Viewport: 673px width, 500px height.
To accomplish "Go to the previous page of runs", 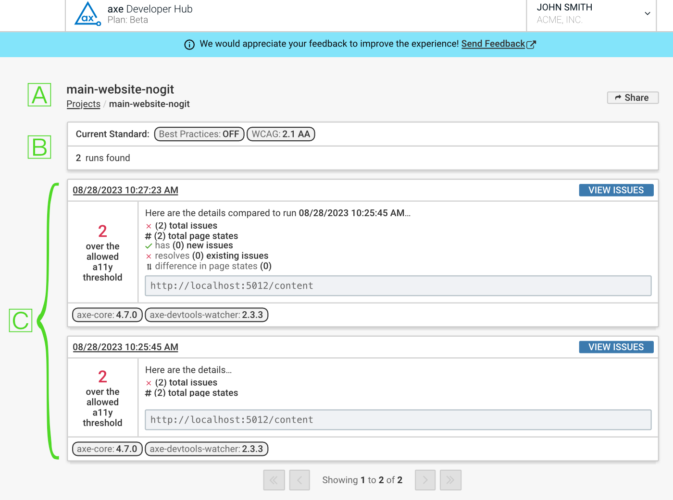I will [299, 480].
